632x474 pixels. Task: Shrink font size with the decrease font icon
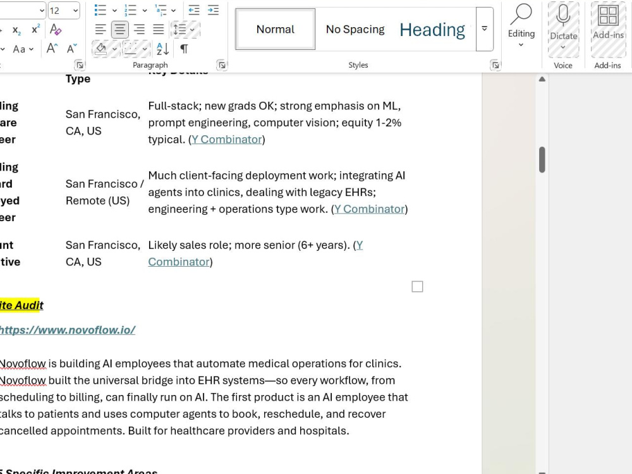[72, 49]
